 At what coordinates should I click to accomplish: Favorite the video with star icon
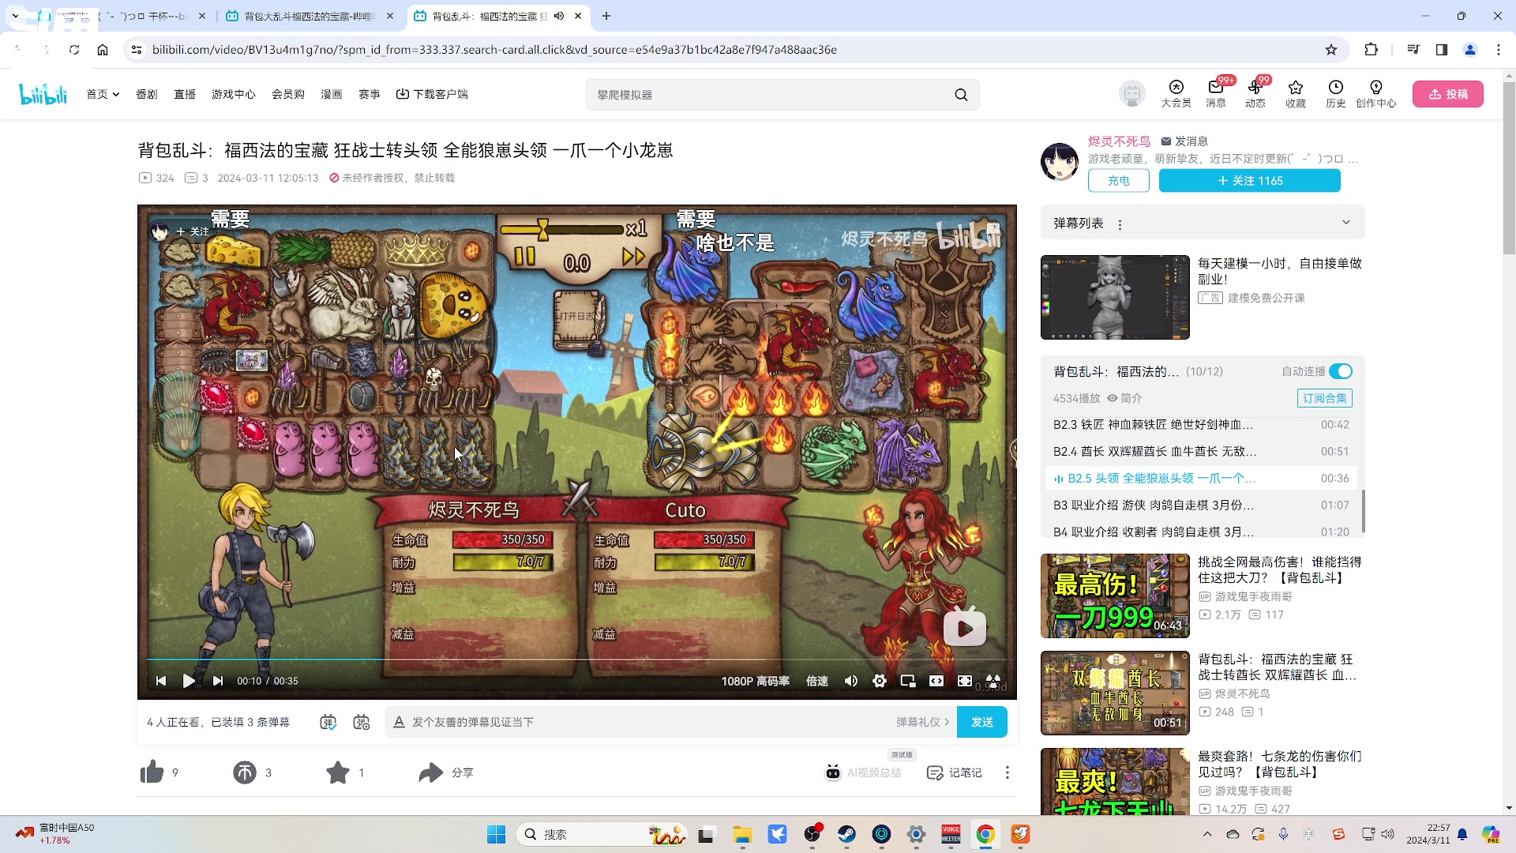pyautogui.click(x=338, y=772)
